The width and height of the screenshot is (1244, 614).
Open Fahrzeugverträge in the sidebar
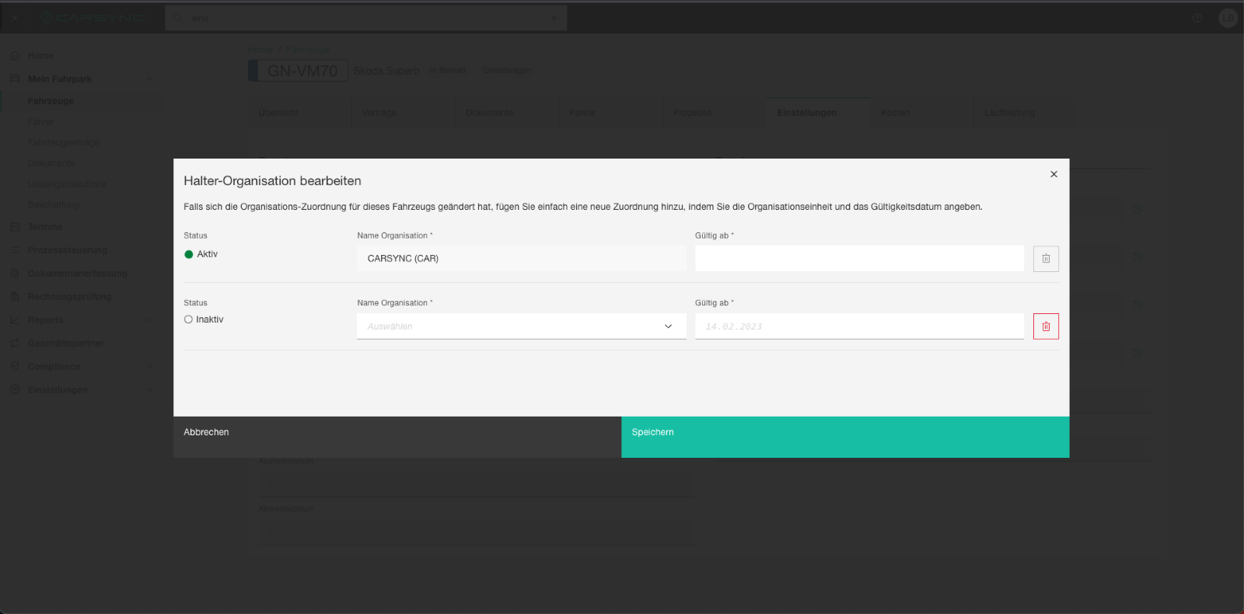(x=64, y=143)
